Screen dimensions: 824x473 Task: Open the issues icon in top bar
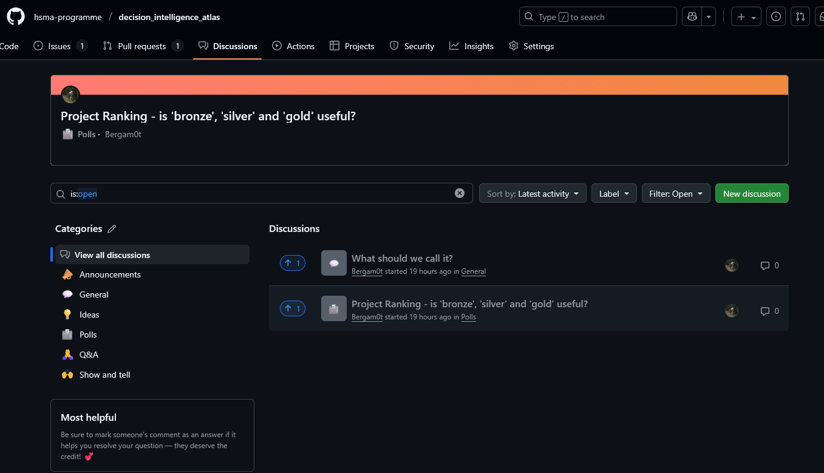(x=776, y=17)
